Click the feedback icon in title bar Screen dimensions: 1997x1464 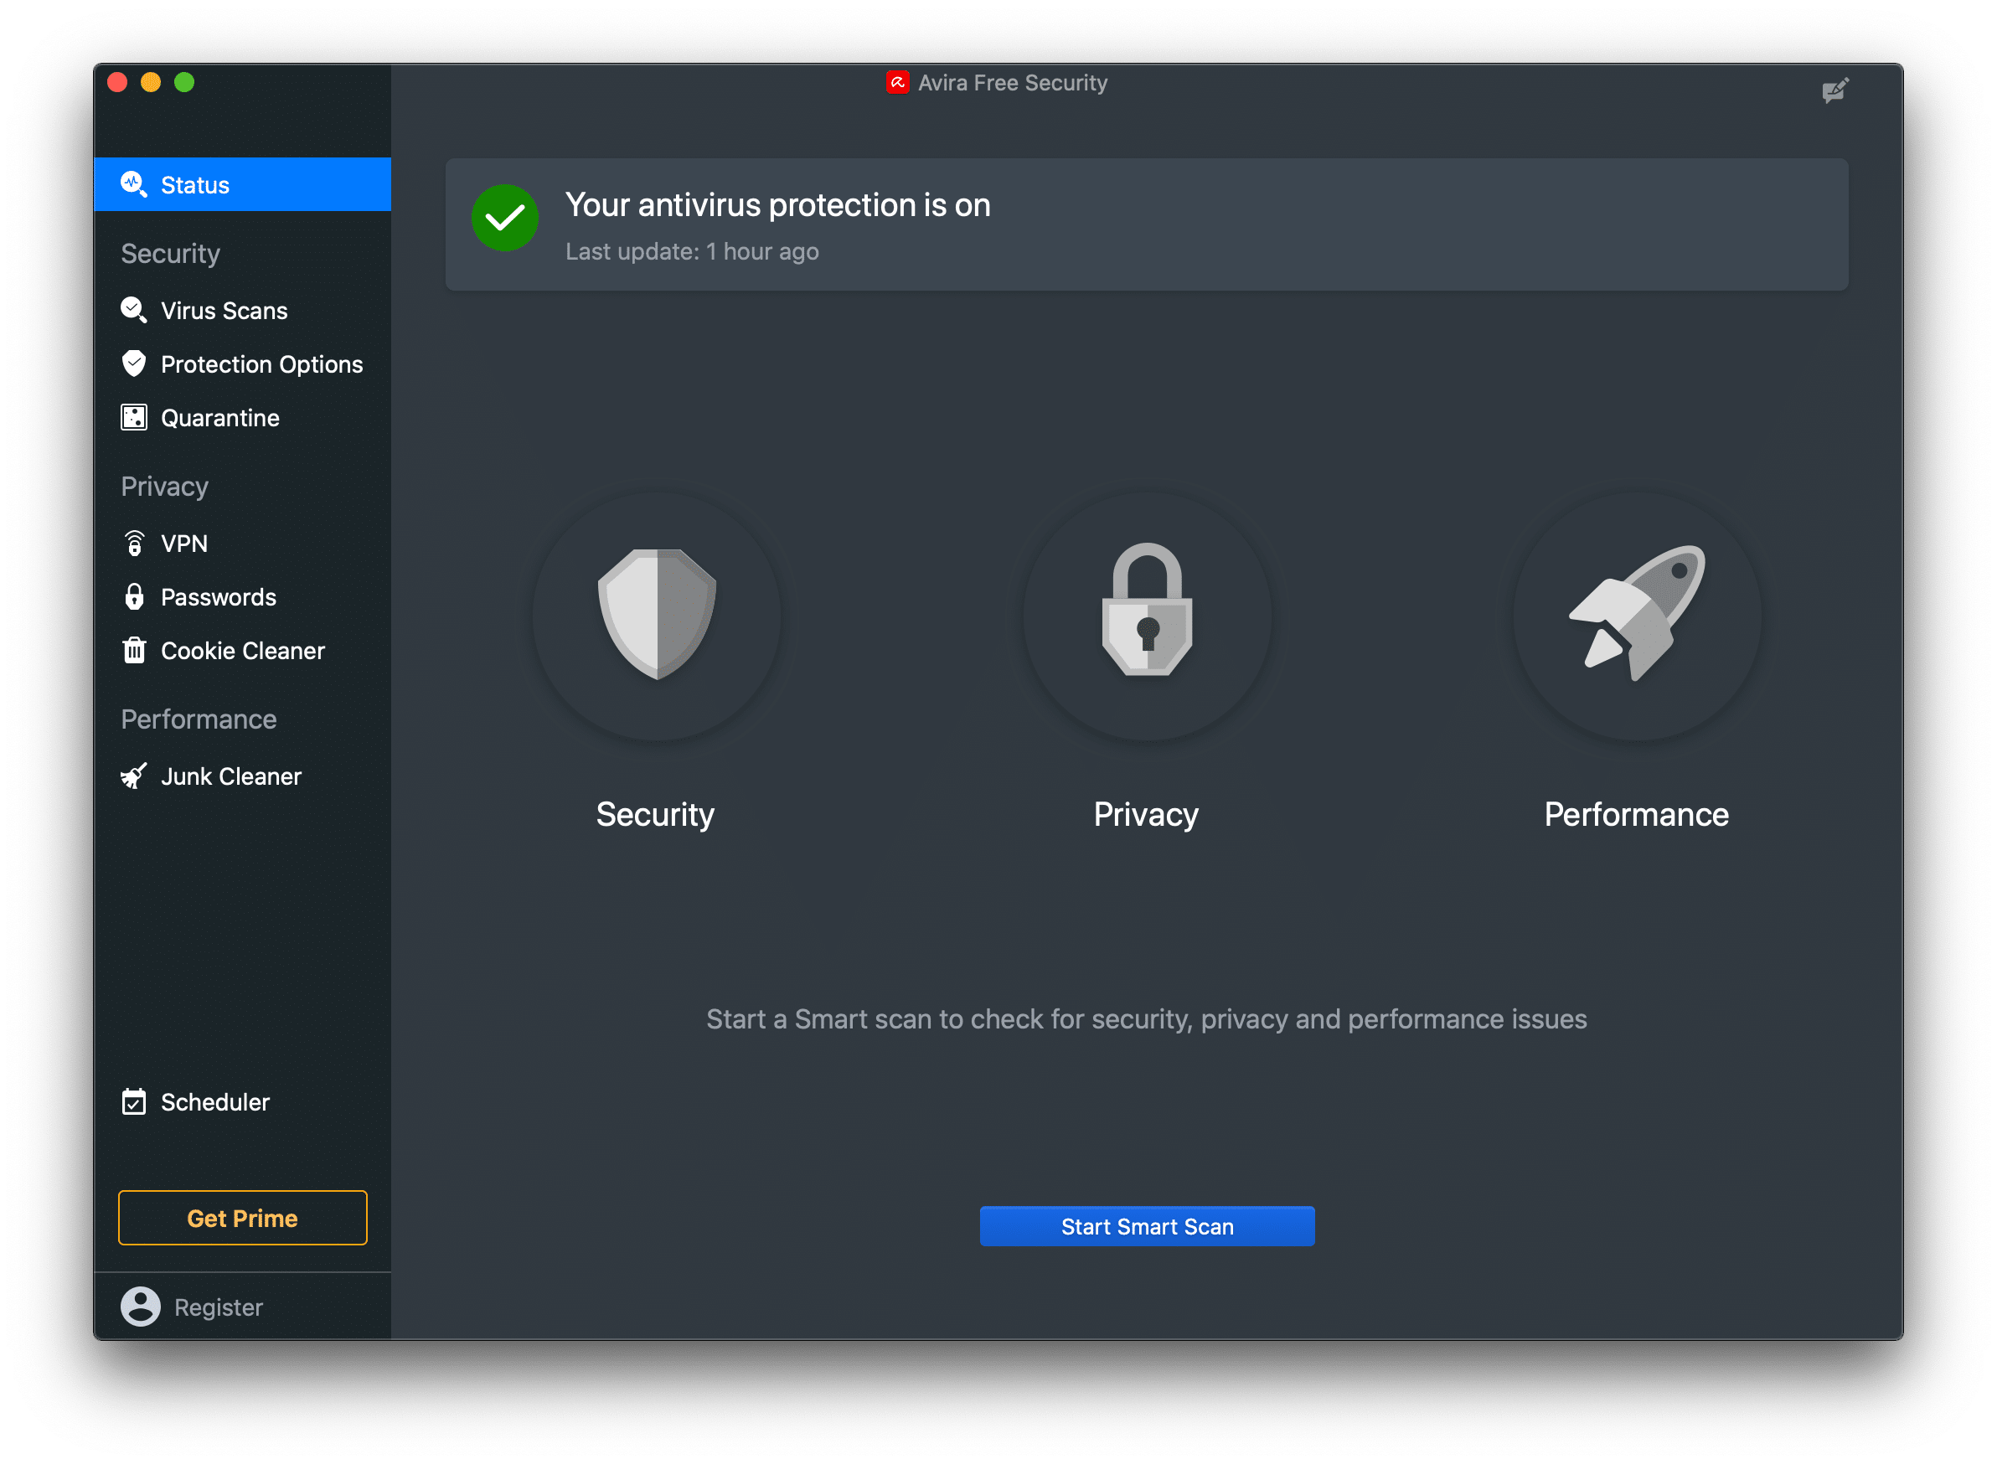point(1834,90)
